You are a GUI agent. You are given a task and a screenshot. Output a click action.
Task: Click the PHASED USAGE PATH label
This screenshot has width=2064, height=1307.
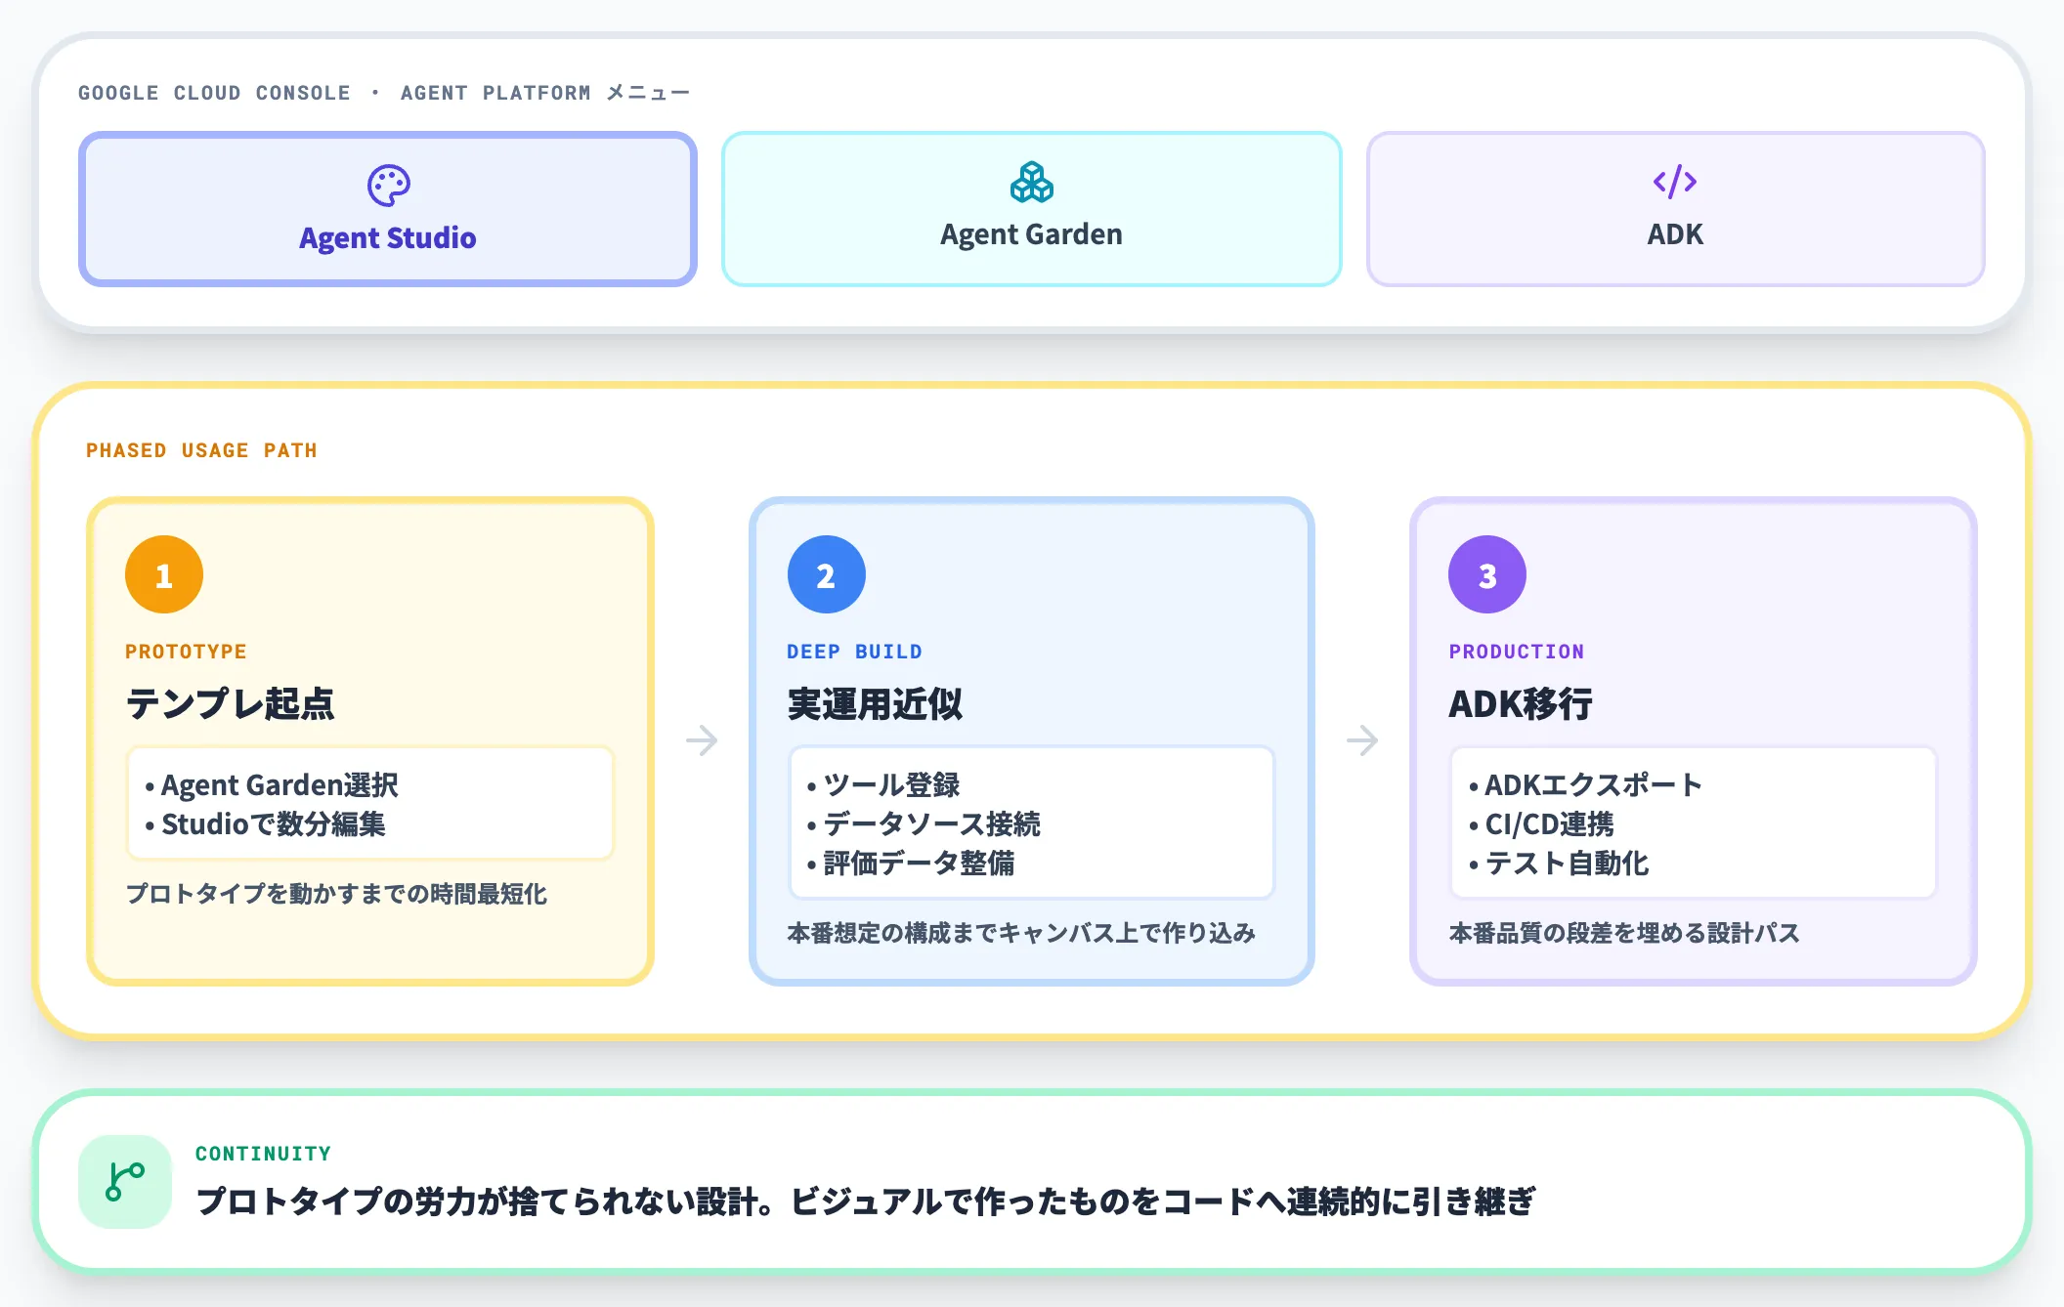[x=201, y=450]
